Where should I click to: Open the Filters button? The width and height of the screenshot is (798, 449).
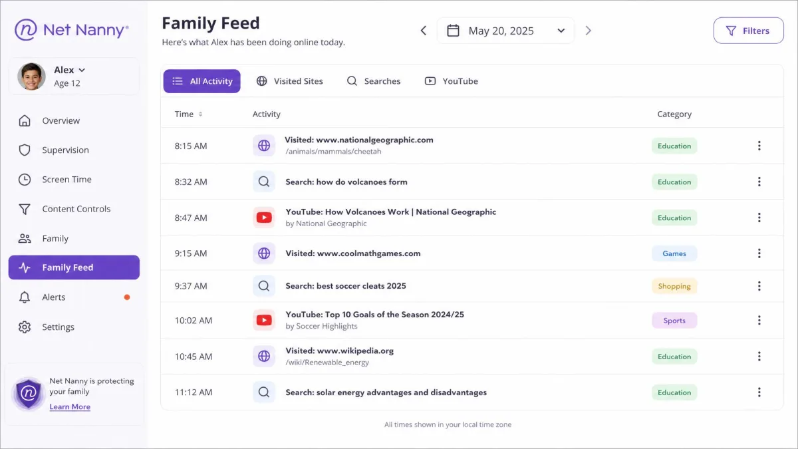[x=749, y=31]
